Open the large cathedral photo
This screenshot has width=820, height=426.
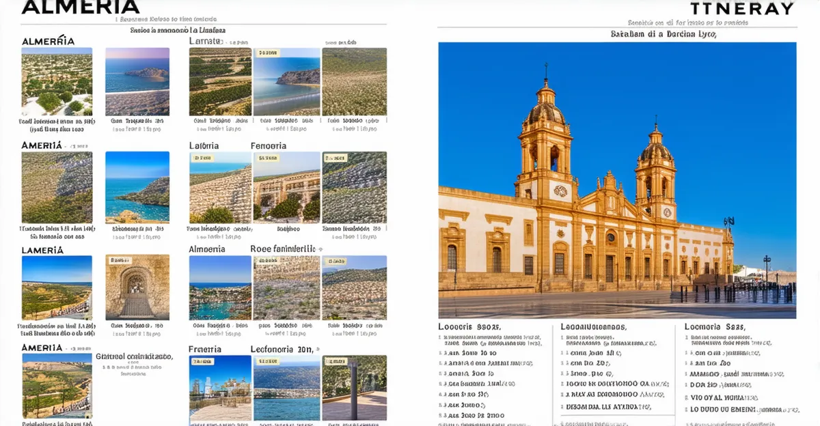(x=617, y=180)
